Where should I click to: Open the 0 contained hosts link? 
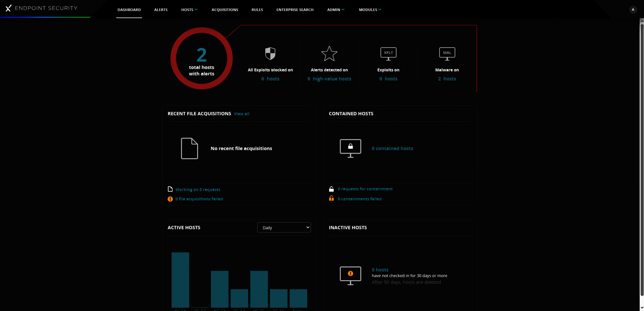(x=392, y=149)
